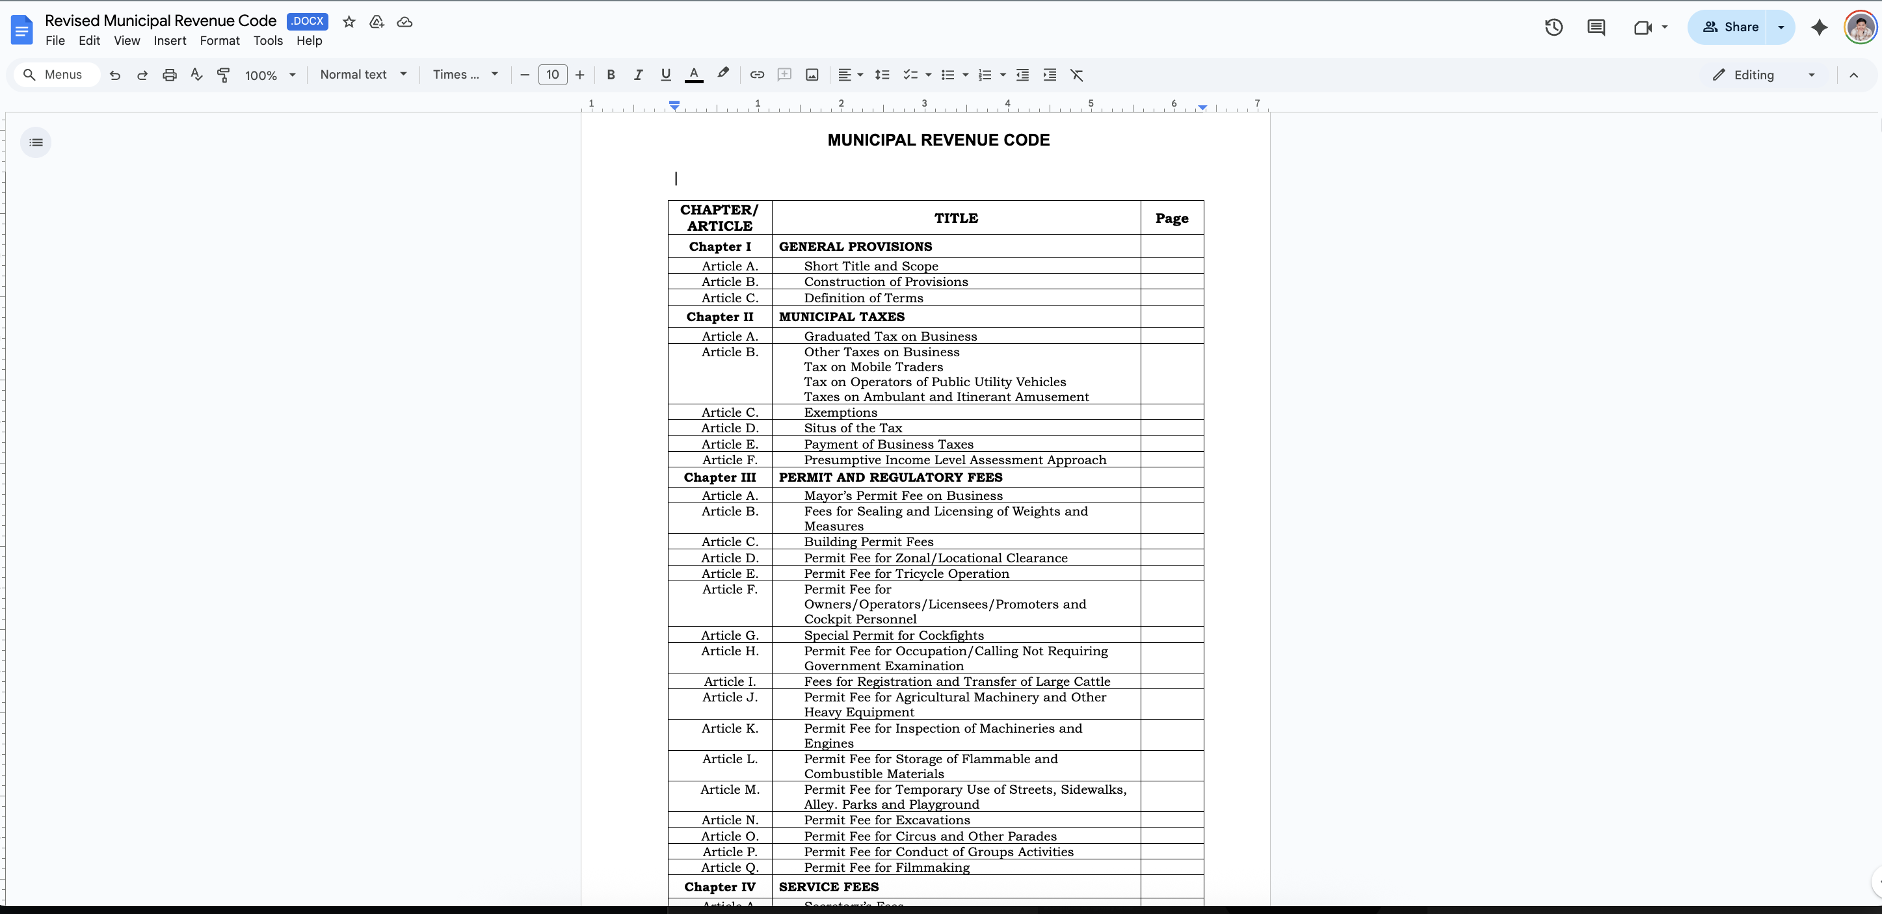This screenshot has width=1882, height=914.
Task: Open the Times font family dropdown
Action: (466, 75)
